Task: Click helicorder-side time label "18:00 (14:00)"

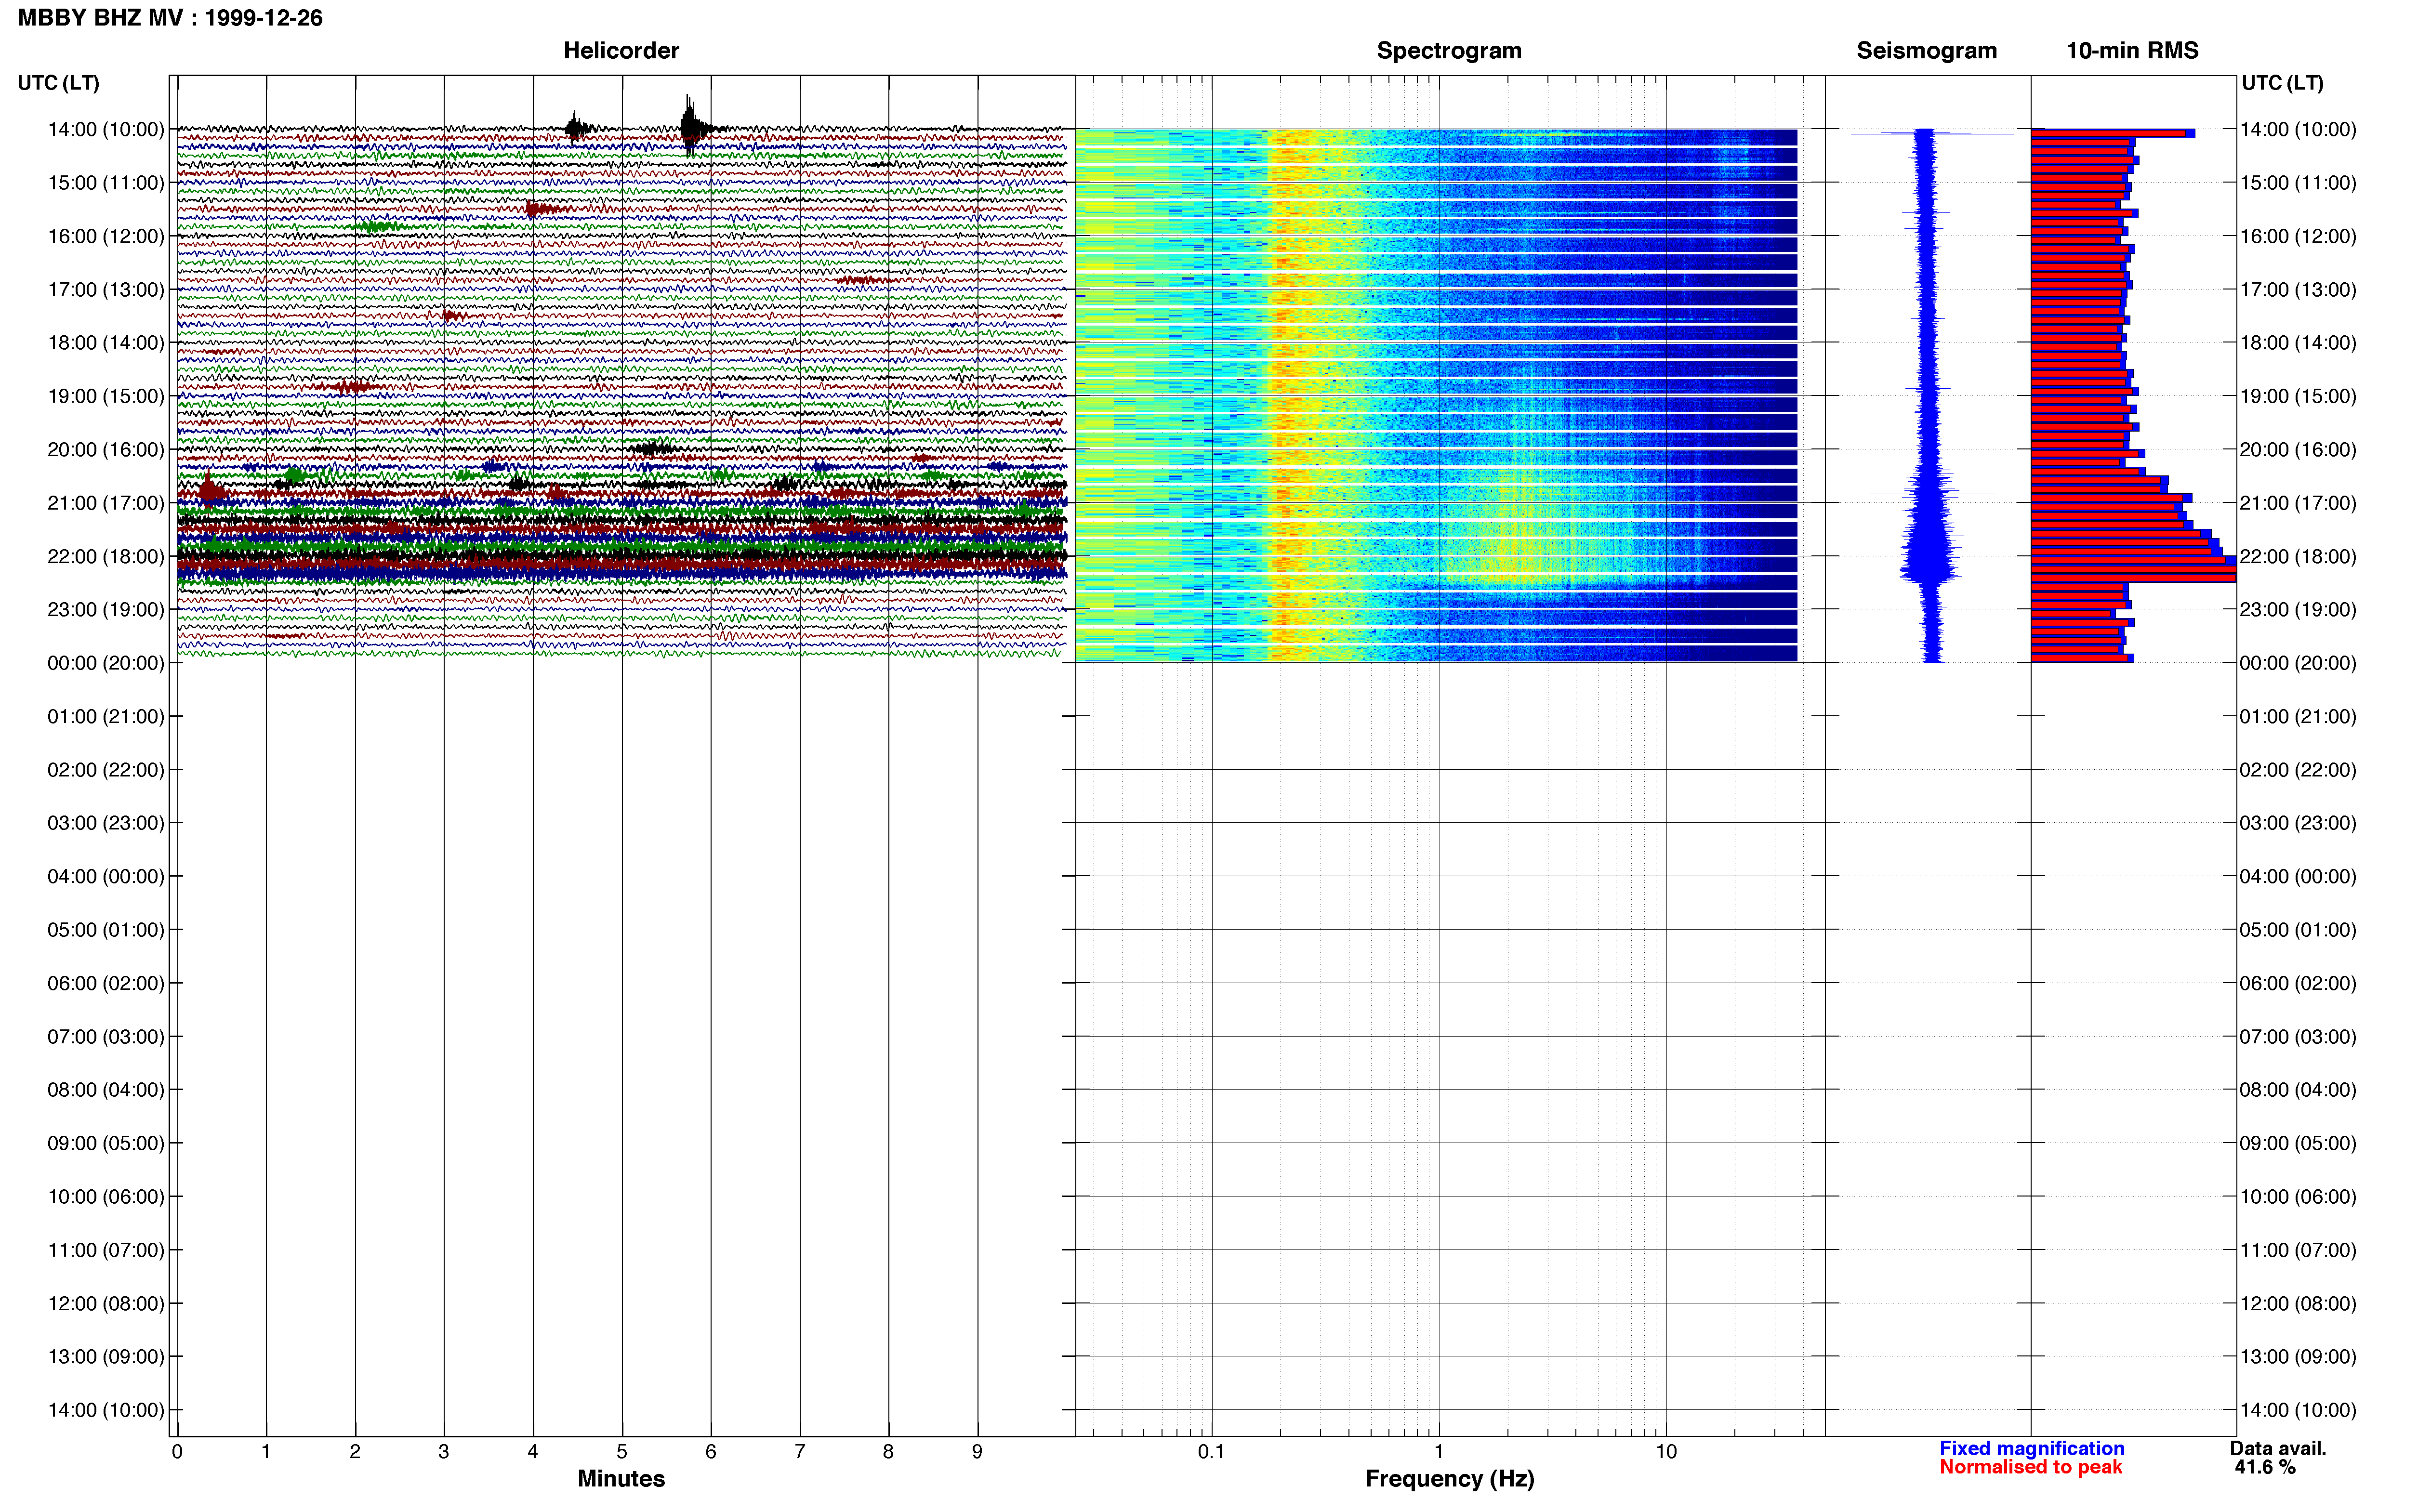Action: [106, 343]
